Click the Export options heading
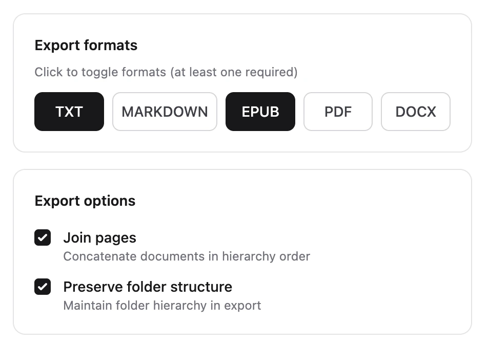The width and height of the screenshot is (488, 346). tap(85, 201)
